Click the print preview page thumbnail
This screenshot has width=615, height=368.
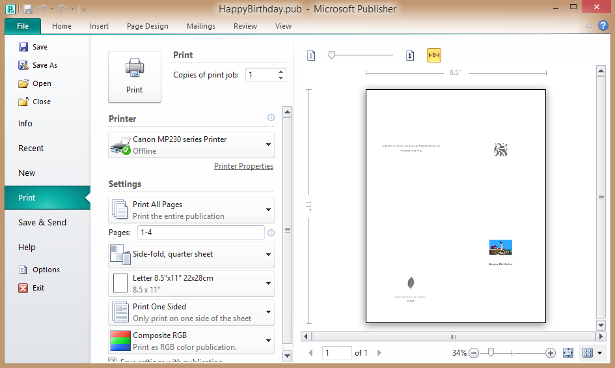tap(456, 206)
